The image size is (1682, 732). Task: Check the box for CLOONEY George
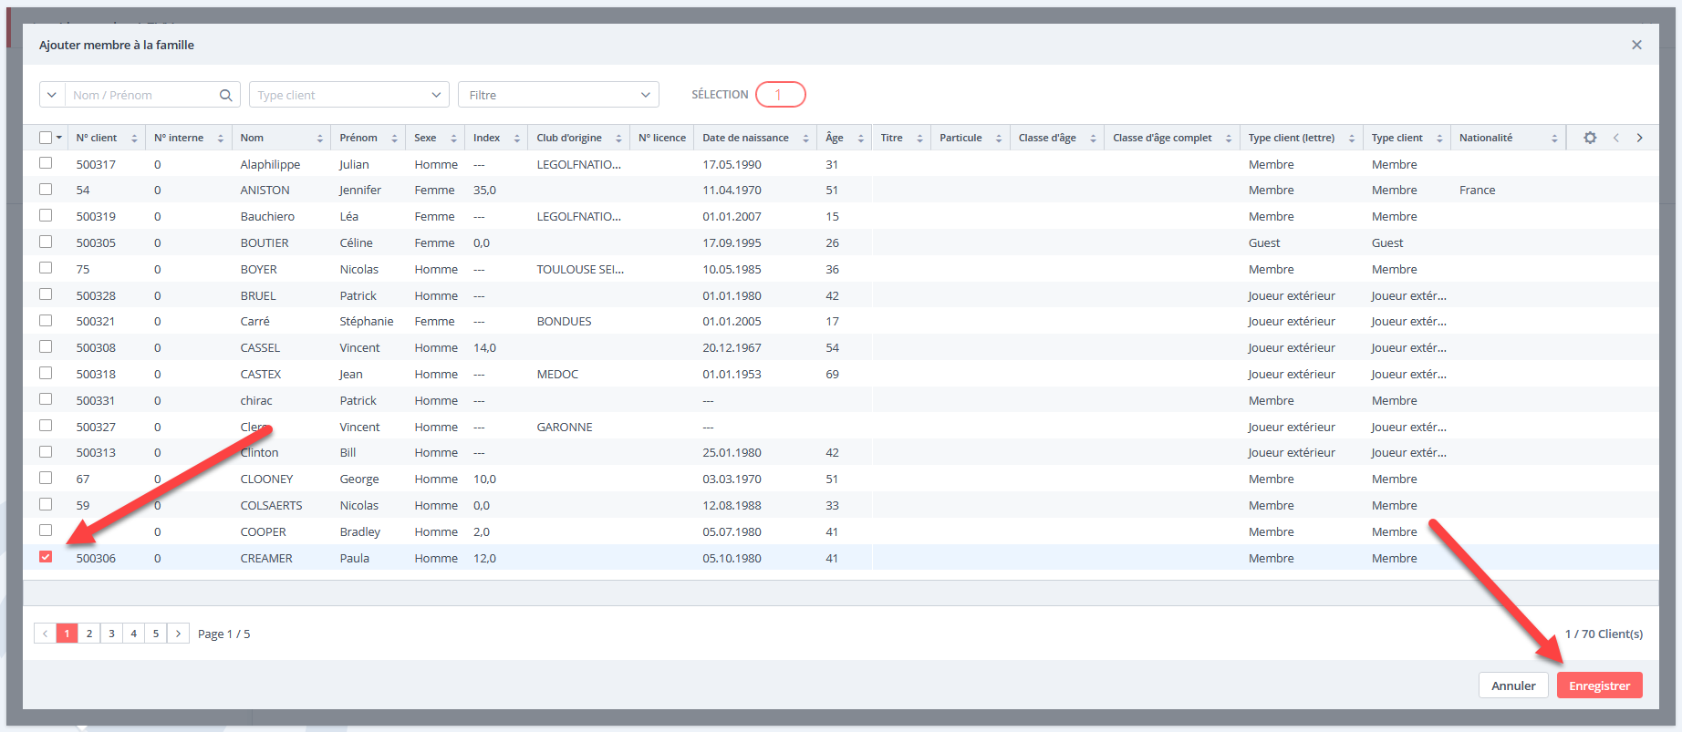tap(46, 478)
